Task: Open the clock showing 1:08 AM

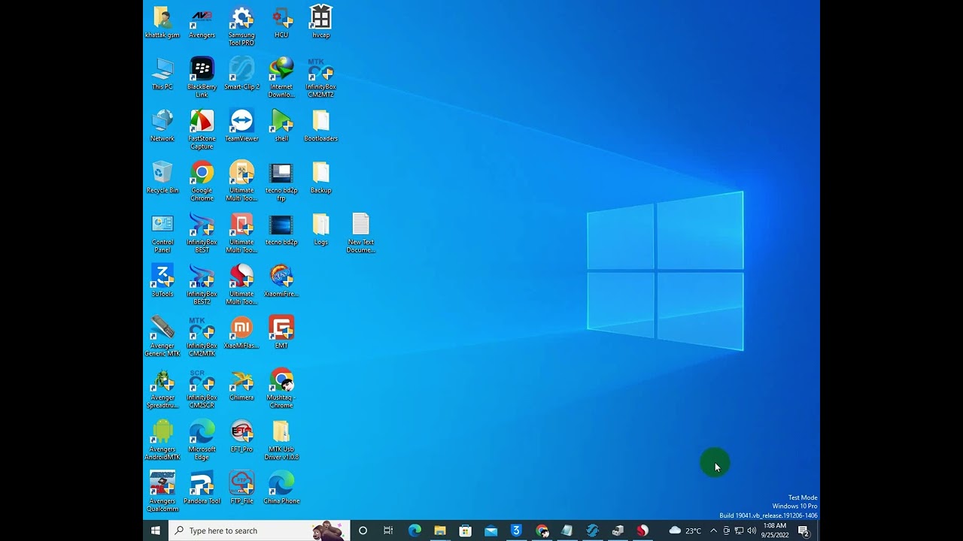Action: [775, 530]
